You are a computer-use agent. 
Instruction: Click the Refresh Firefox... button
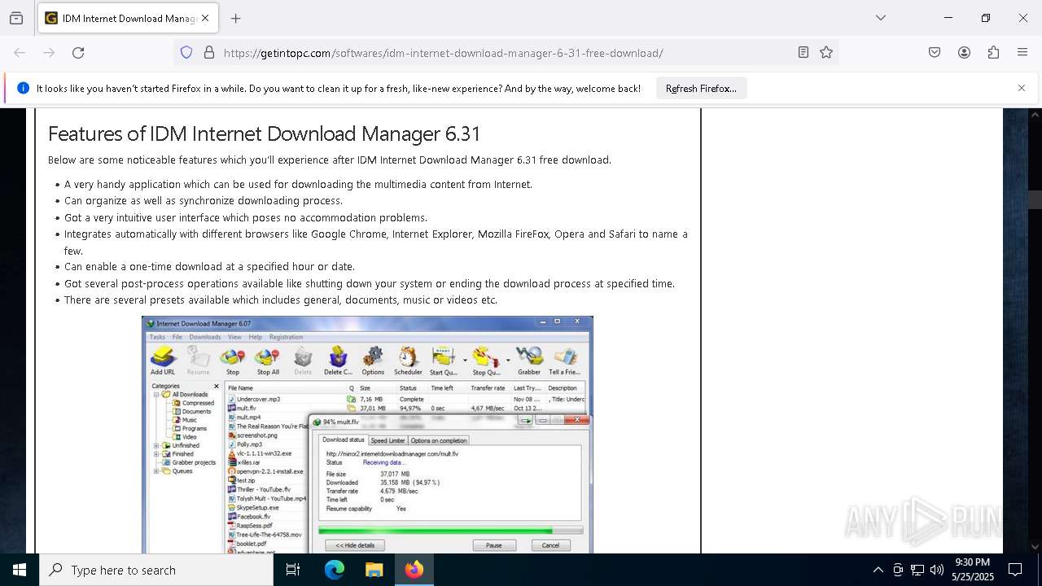pyautogui.click(x=701, y=89)
